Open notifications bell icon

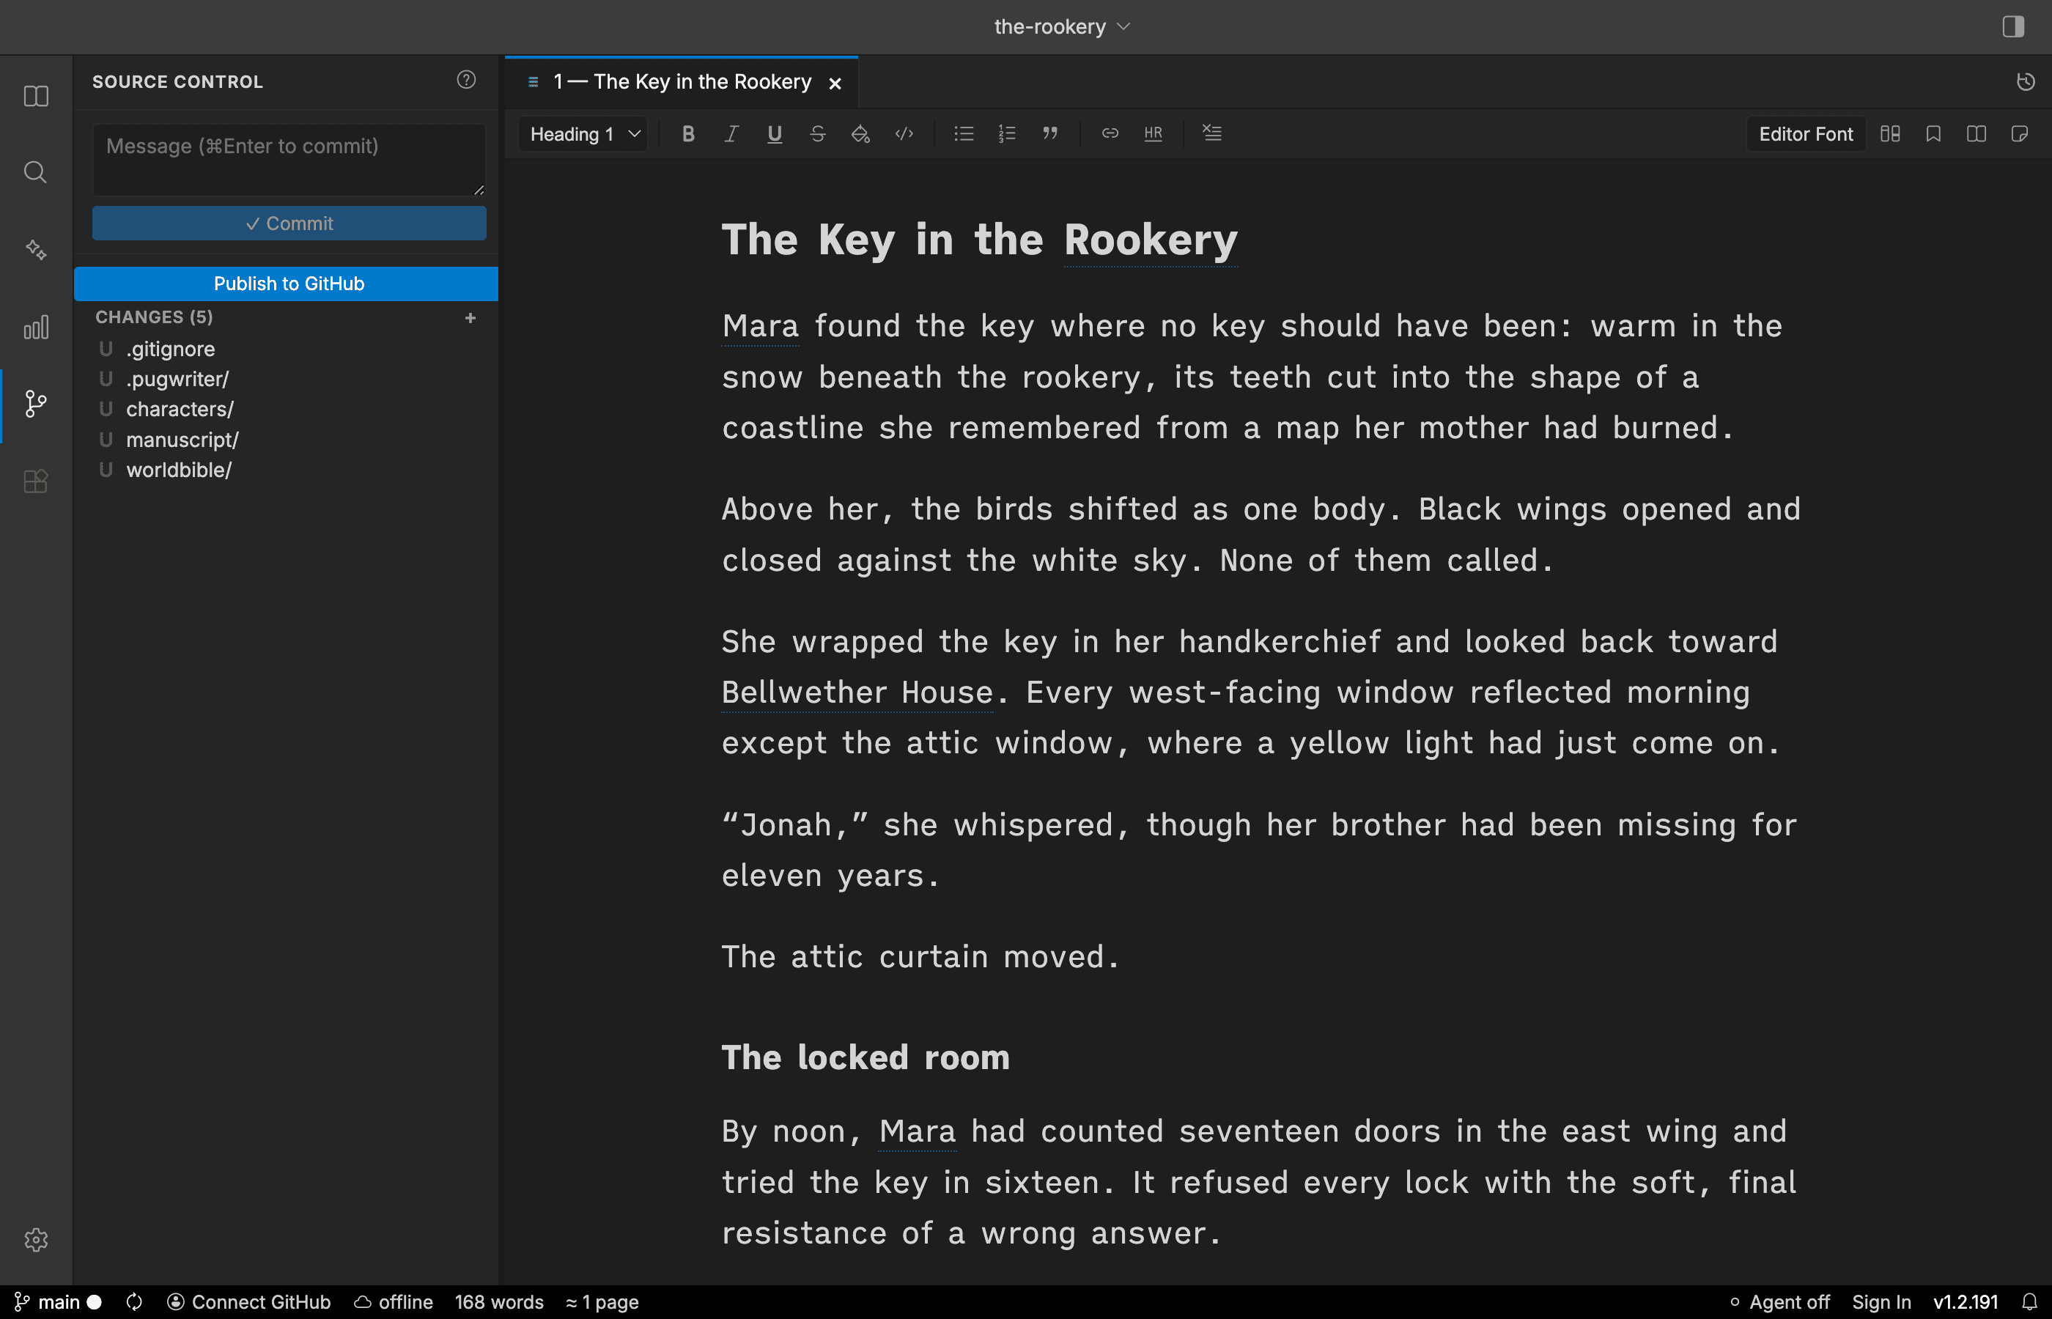2030,1302
